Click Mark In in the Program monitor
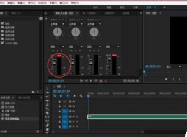This screenshot has width=187, height=137. [173, 79]
